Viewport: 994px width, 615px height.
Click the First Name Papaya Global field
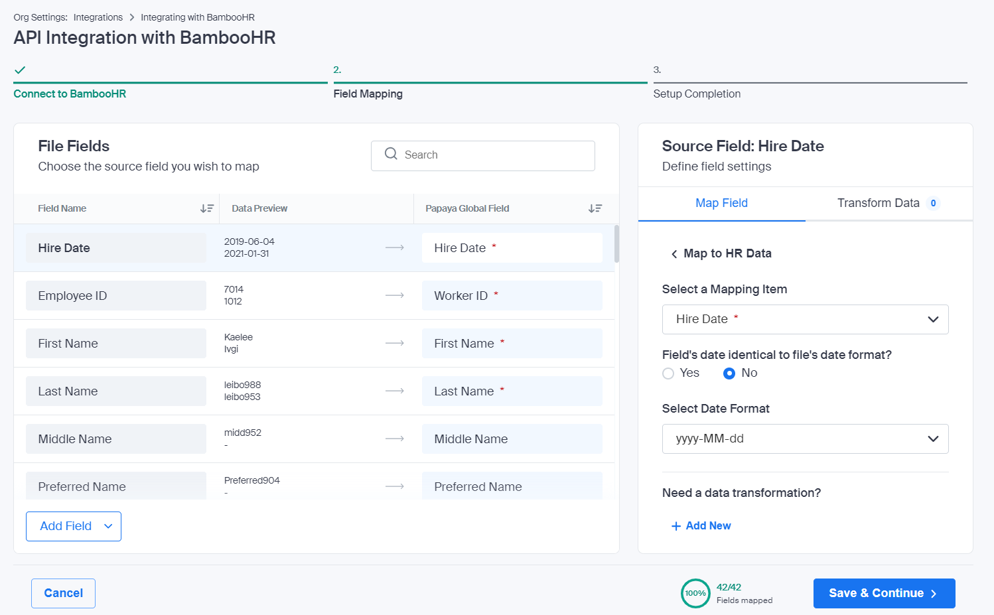coord(512,343)
